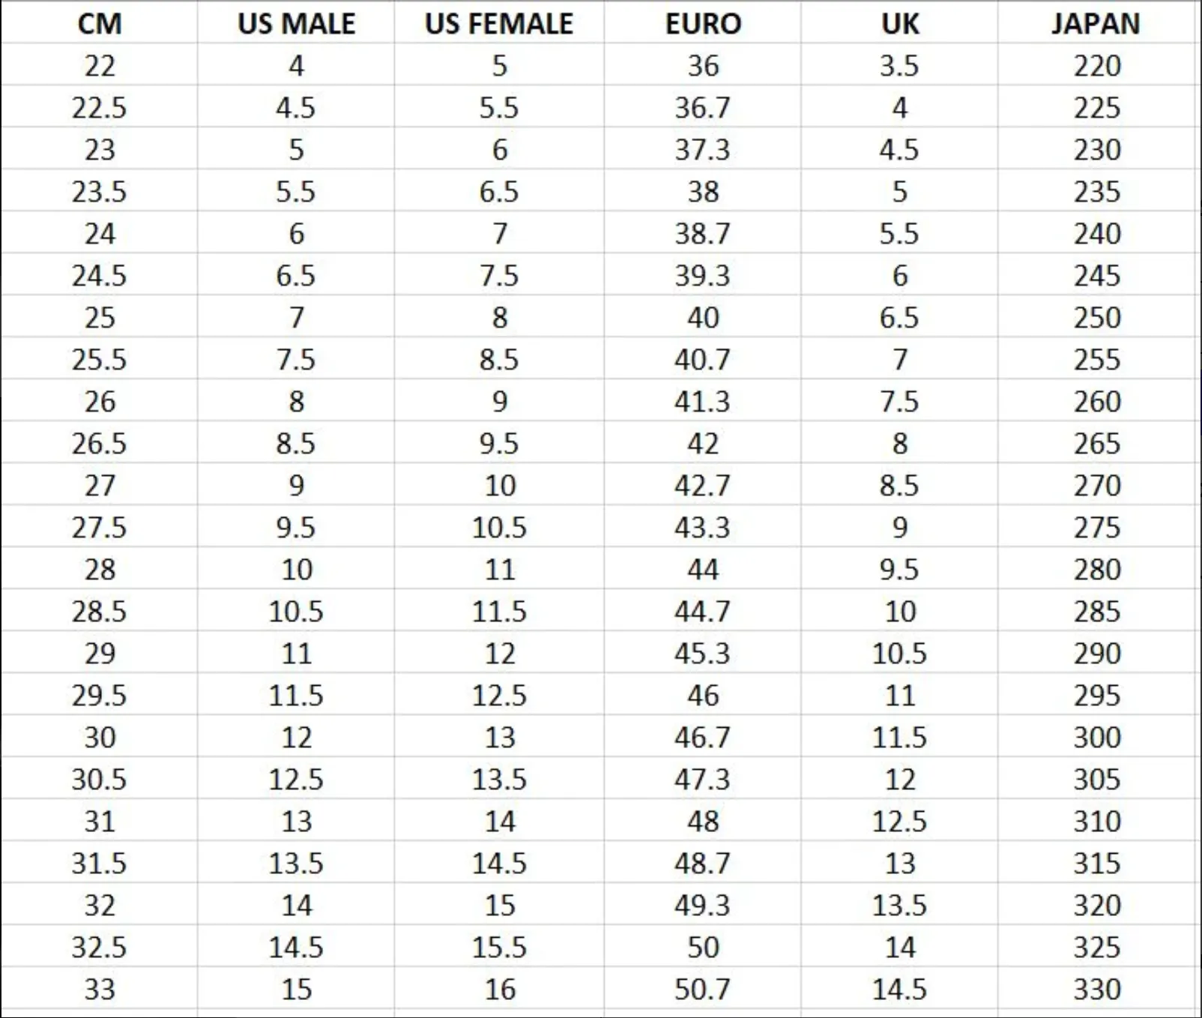Click the US Female 15.5 cell

click(x=499, y=947)
